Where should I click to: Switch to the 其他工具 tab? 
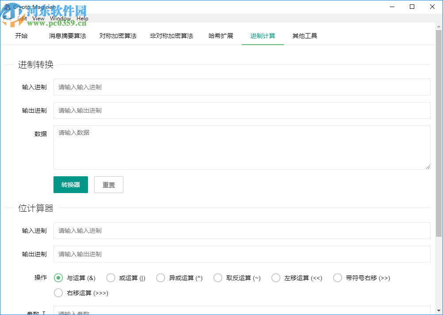pos(304,36)
